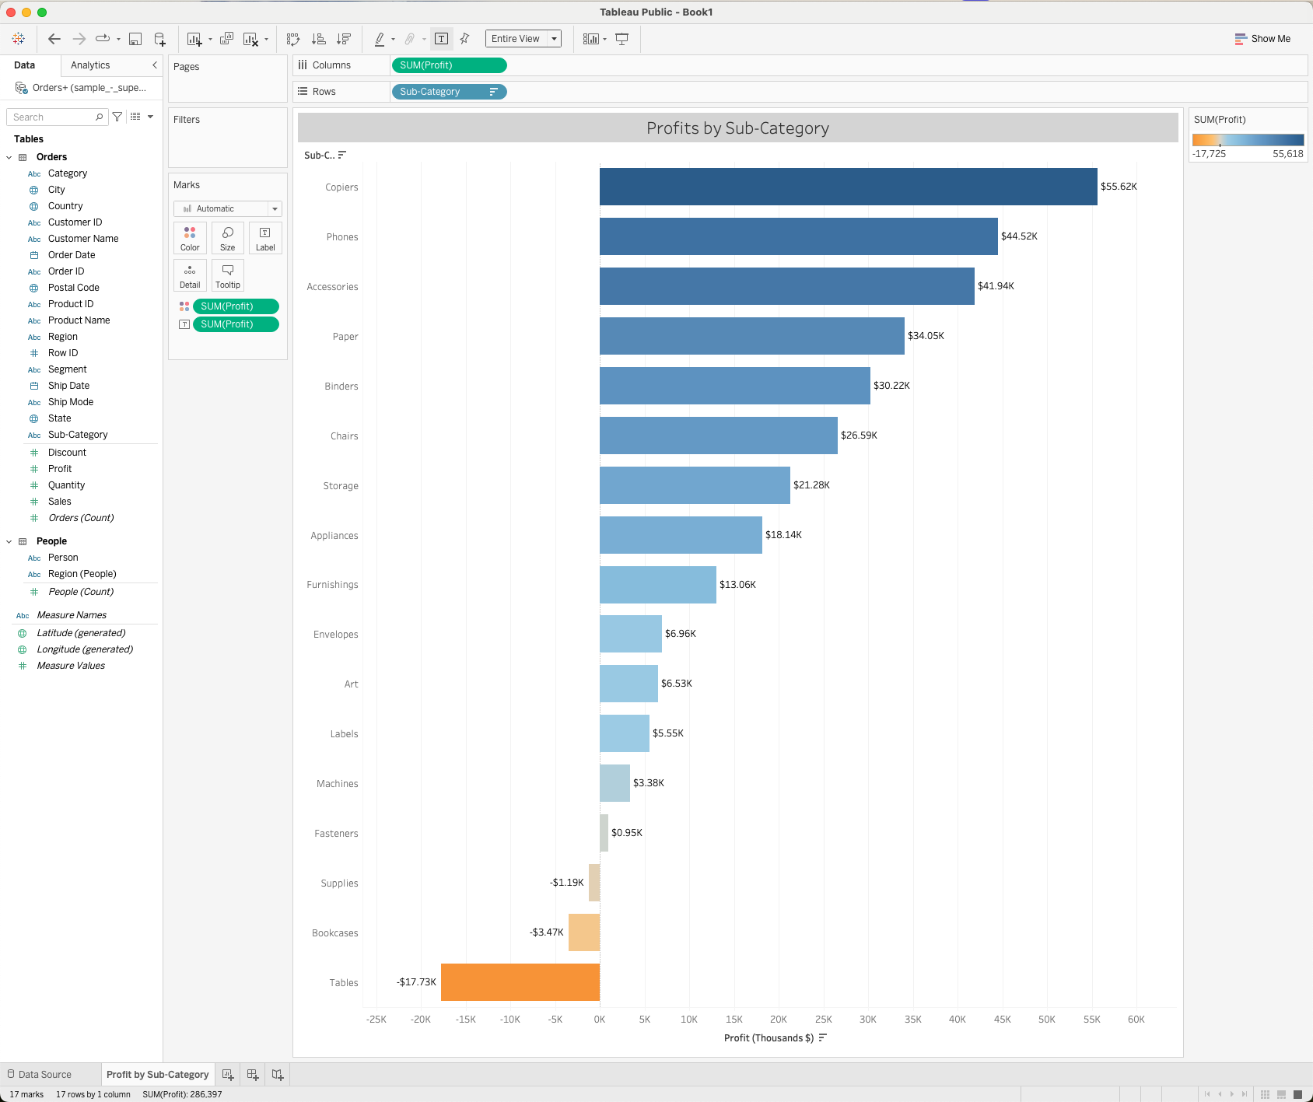The width and height of the screenshot is (1313, 1102).
Task: Click the Save workbook icon
Action: 135,39
